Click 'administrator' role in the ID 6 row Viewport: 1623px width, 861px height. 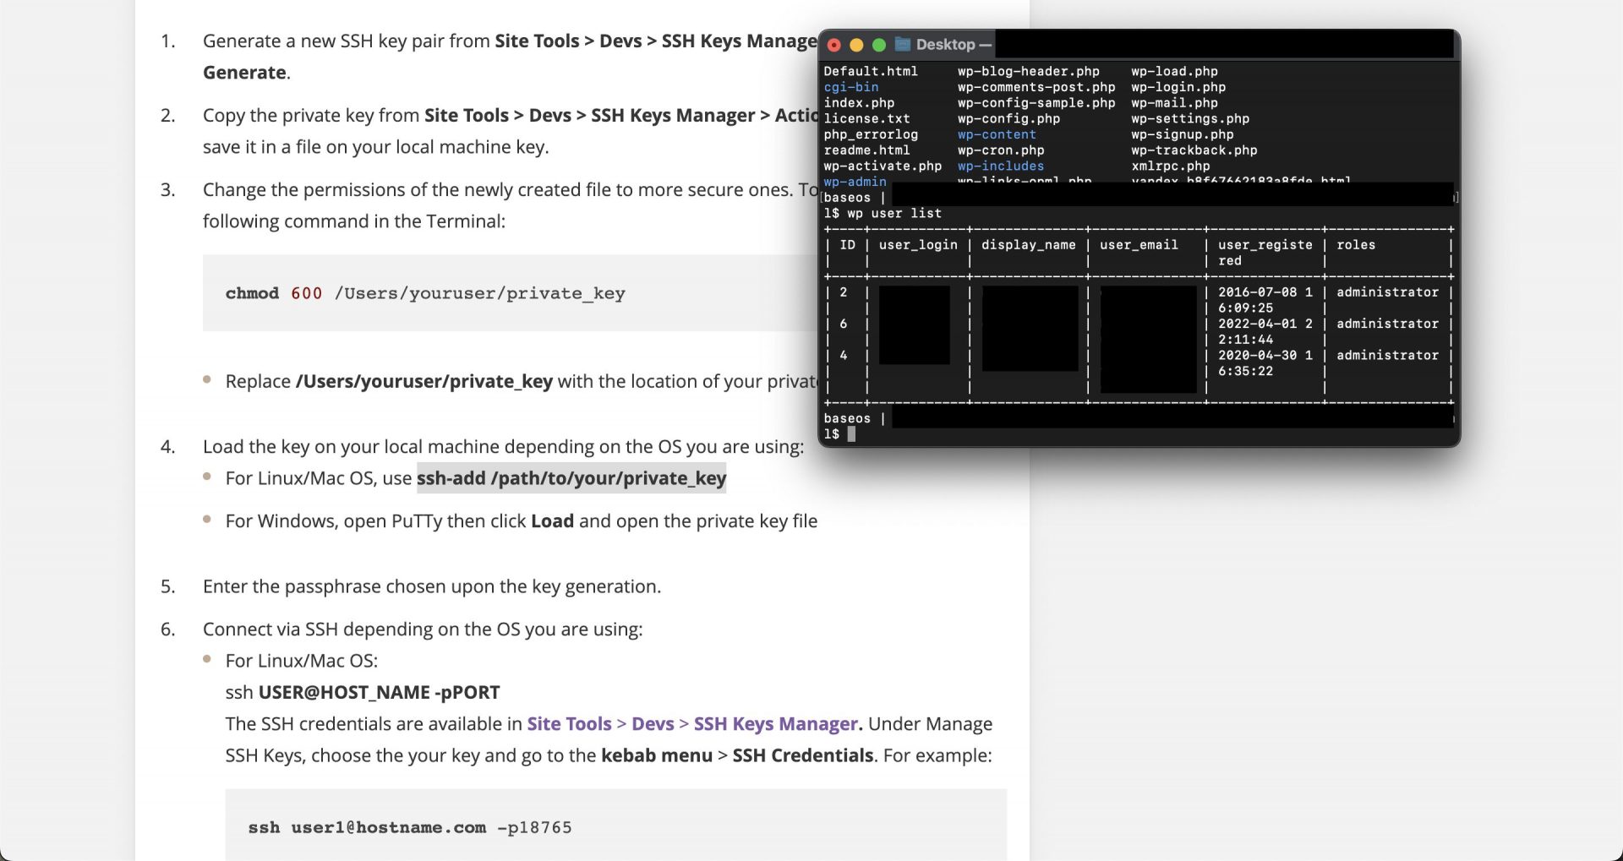(x=1387, y=324)
